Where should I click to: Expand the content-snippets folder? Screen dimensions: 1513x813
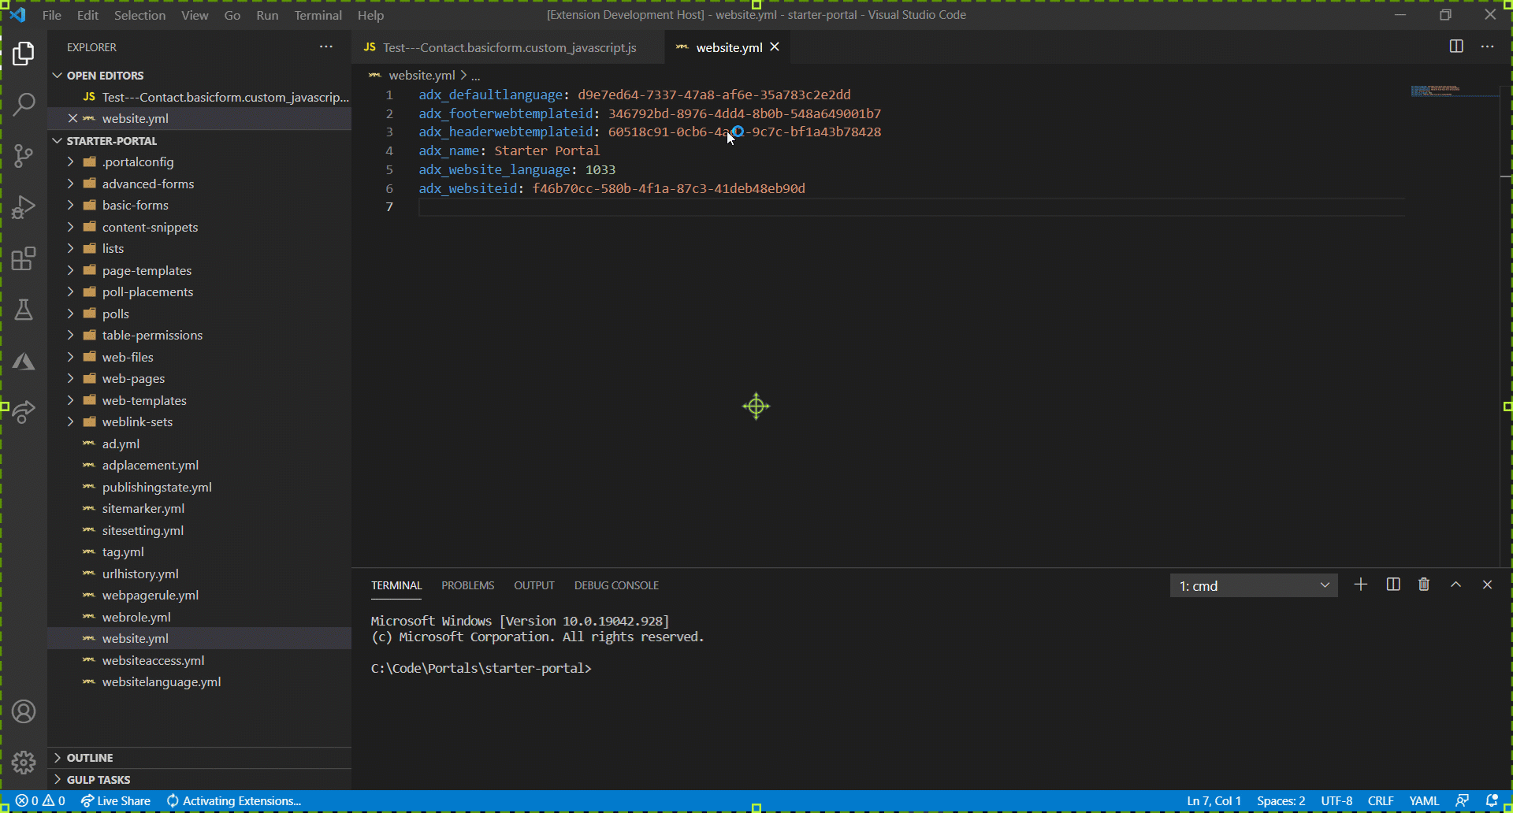pyautogui.click(x=199, y=227)
